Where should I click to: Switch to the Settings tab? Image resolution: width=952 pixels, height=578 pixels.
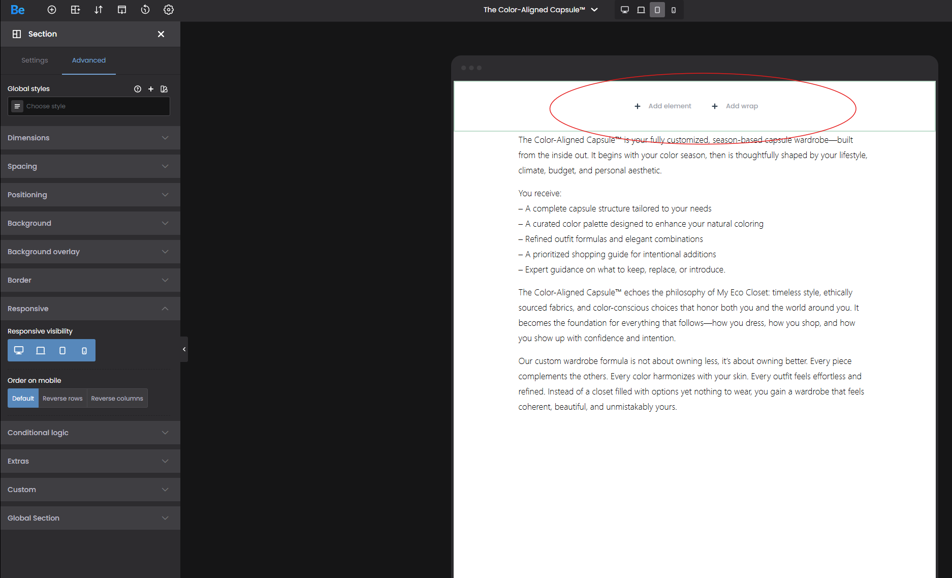(x=35, y=60)
